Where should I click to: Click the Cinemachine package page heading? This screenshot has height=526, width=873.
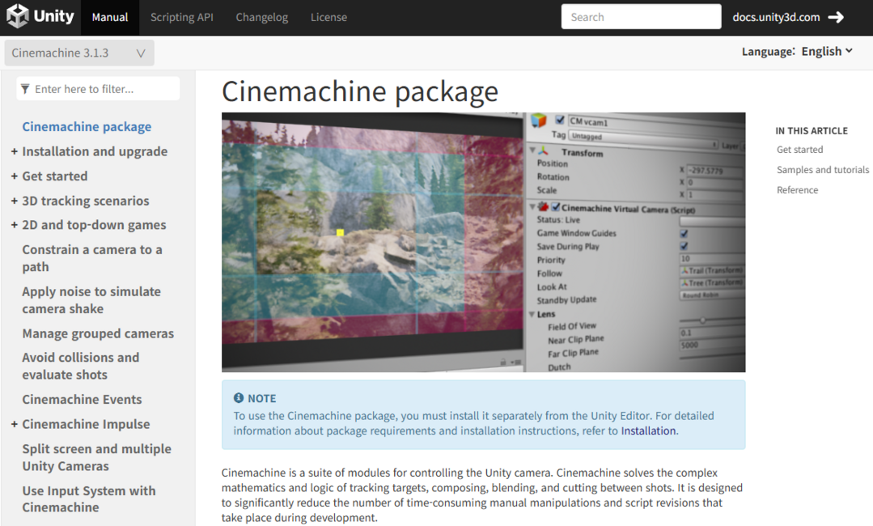pos(360,91)
